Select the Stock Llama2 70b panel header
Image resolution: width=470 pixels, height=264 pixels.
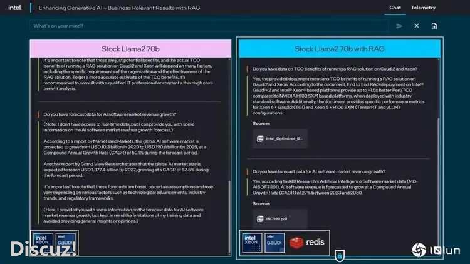click(130, 49)
